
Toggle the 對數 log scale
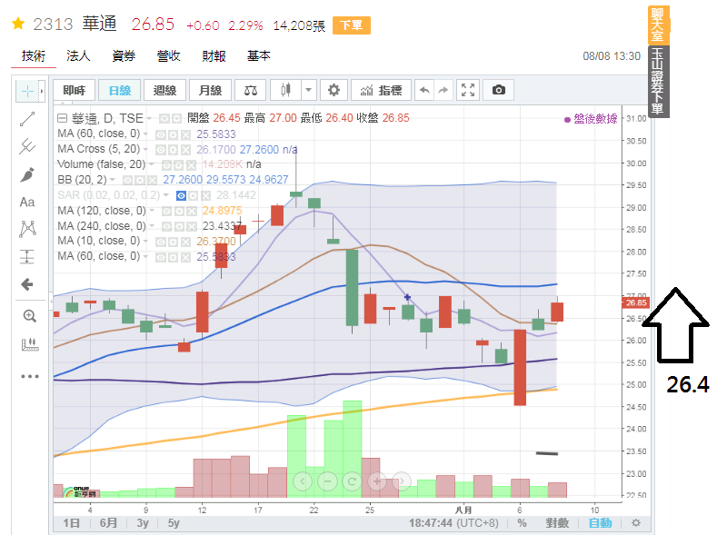pos(556,522)
